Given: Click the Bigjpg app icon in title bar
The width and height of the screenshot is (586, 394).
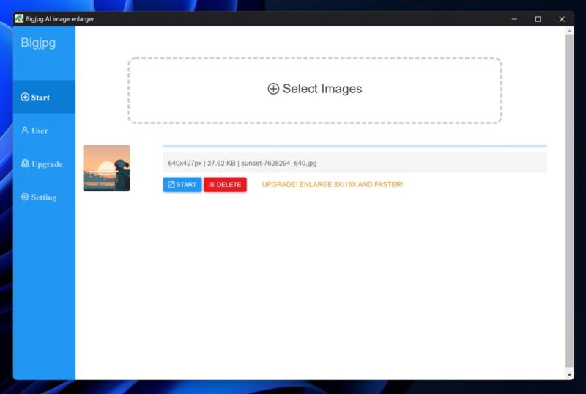Looking at the screenshot, I should coord(19,18).
